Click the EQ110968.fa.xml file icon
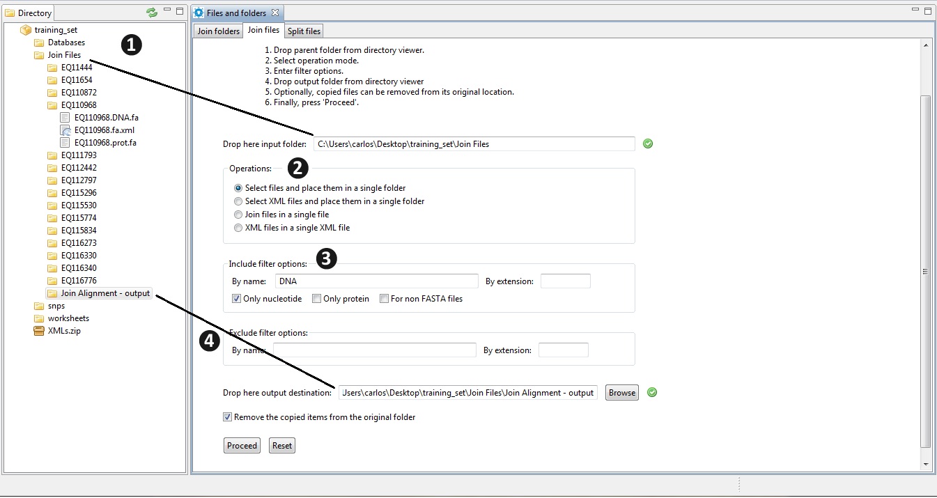 pyautogui.click(x=65, y=130)
